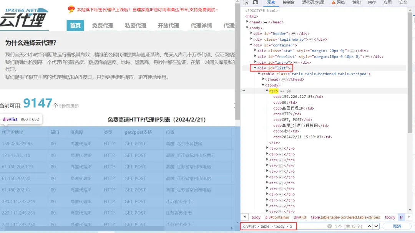415x233 pixels.
Task: Click the div#header ellipsis badge
Action: 293,34
